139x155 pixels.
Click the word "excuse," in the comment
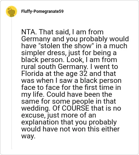pyautogui.click(x=33, y=115)
